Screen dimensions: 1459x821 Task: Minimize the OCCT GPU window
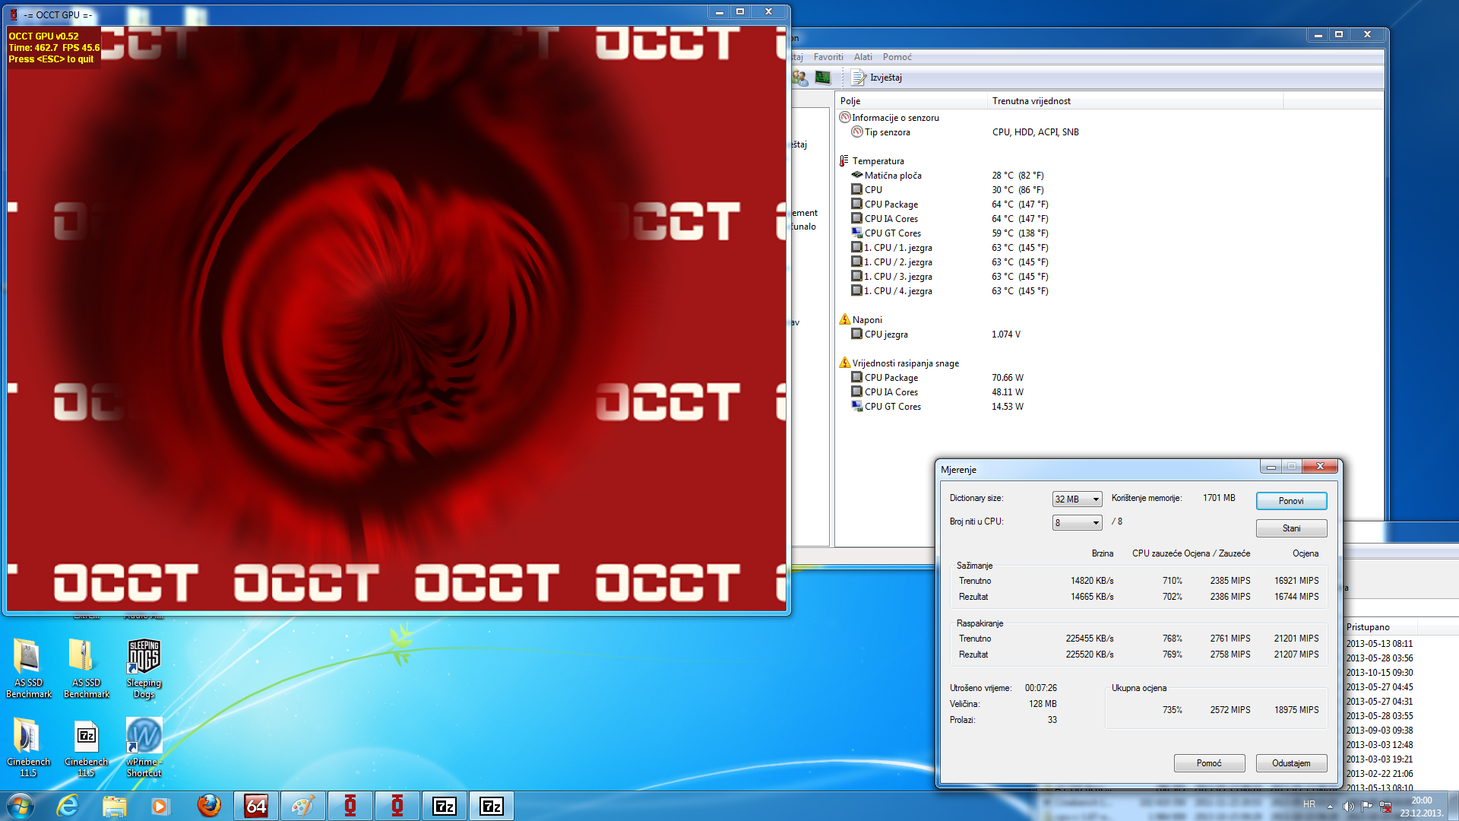click(719, 11)
